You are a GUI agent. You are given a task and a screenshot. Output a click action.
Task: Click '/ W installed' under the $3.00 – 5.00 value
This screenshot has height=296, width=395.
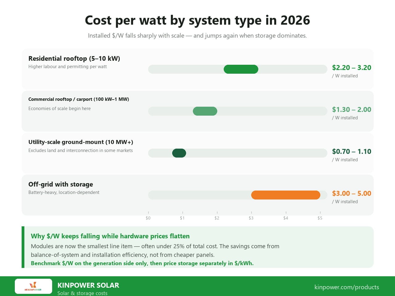click(x=345, y=202)
